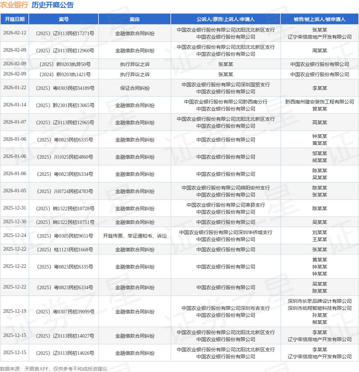Click date cell 2025-12-31

(x=15, y=208)
